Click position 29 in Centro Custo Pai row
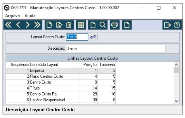Image resolution: width=185 pixels, height=118 pixels. coord(88,94)
